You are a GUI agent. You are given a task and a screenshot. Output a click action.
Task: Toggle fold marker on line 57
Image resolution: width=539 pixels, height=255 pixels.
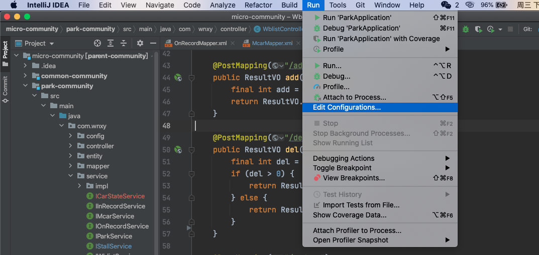(x=192, y=233)
